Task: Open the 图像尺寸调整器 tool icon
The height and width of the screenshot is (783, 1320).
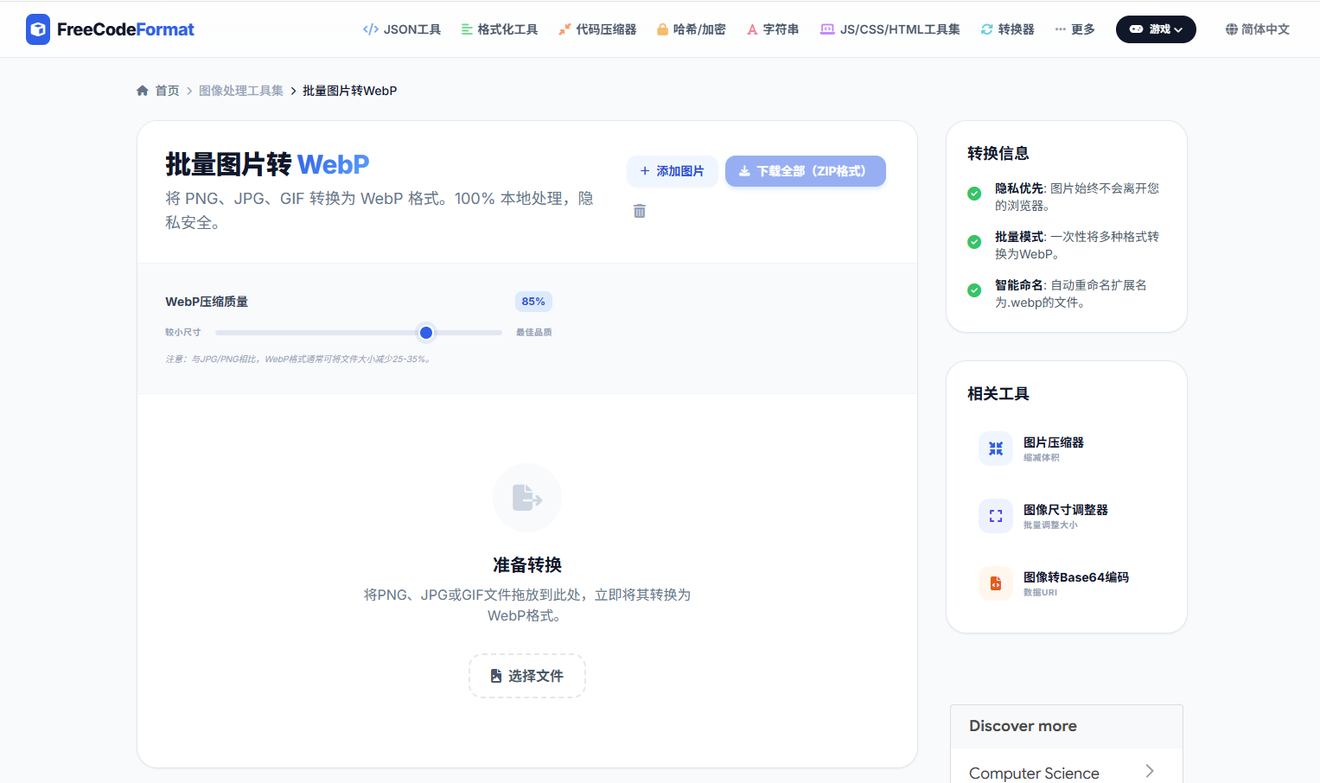Action: [x=996, y=516]
